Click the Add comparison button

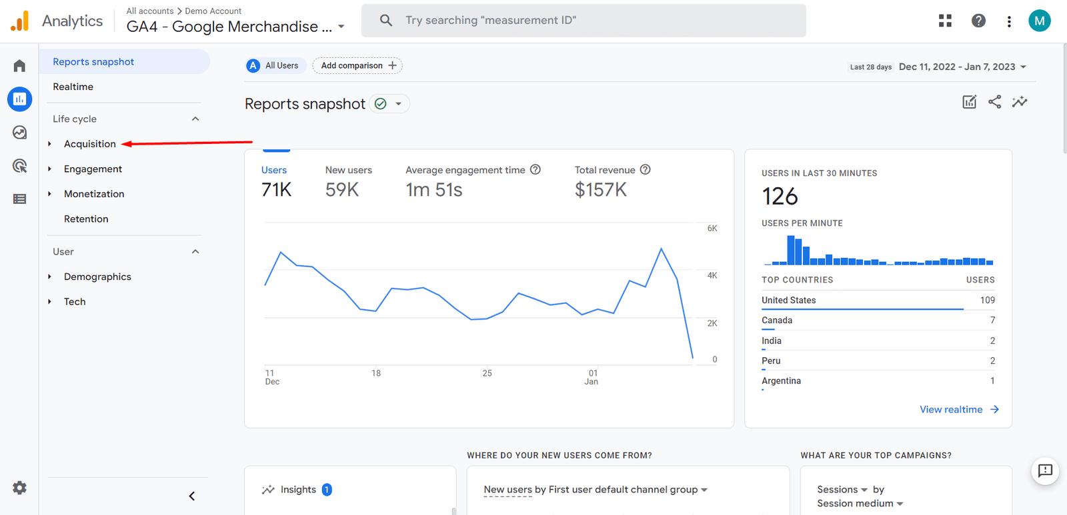click(357, 65)
